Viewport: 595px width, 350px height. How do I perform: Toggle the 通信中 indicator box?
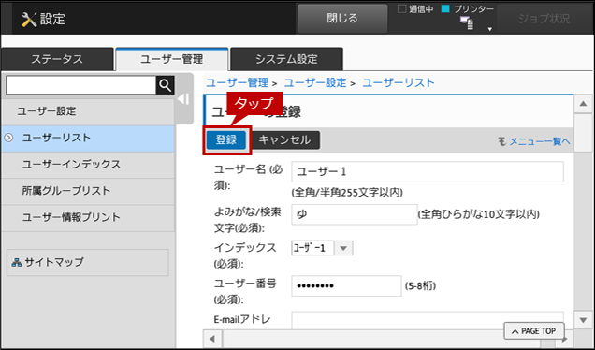(x=401, y=8)
